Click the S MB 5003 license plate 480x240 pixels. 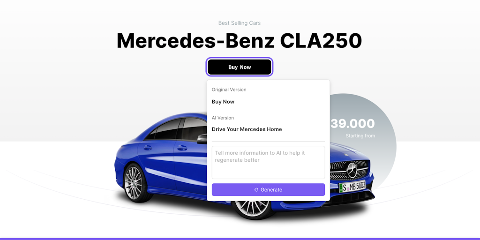tap(352, 187)
